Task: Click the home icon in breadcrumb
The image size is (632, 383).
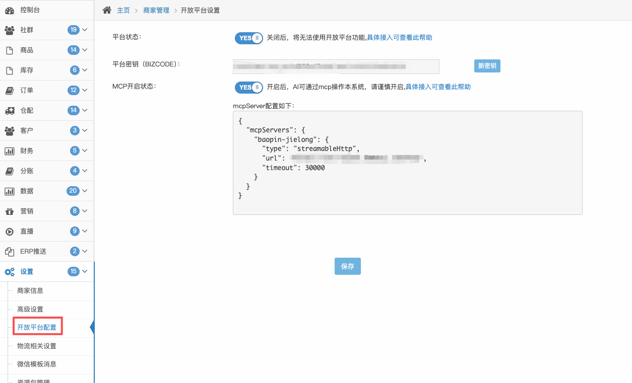Action: [107, 10]
